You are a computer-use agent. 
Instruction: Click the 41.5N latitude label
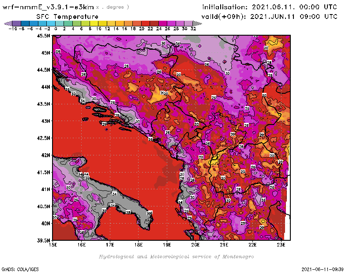click(x=43, y=172)
